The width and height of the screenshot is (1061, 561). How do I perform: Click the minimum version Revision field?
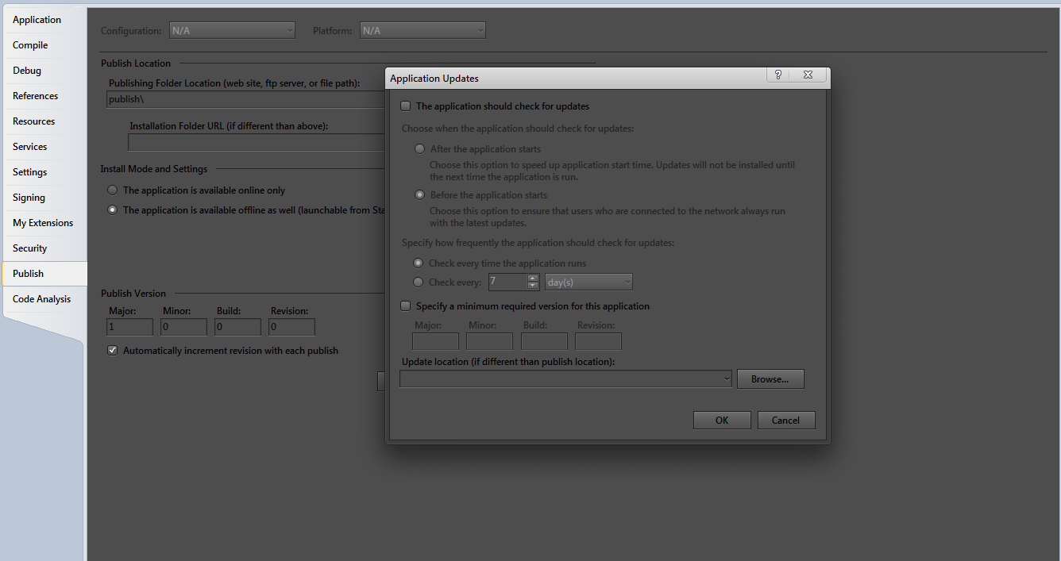(x=599, y=341)
